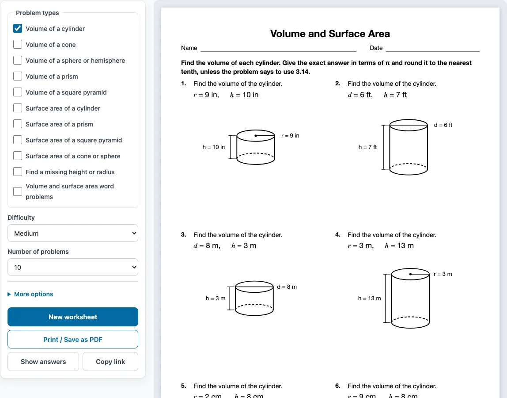Uncheck Volume of a cylinder checkbox
This screenshot has width=507, height=398.
(x=18, y=28)
